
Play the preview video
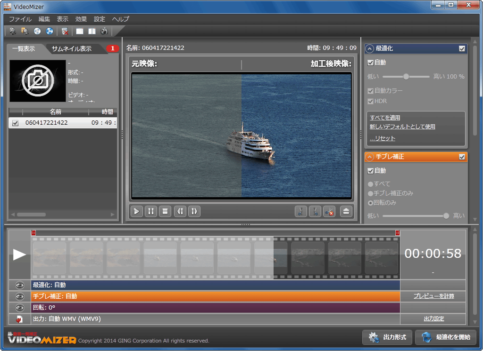coord(136,211)
